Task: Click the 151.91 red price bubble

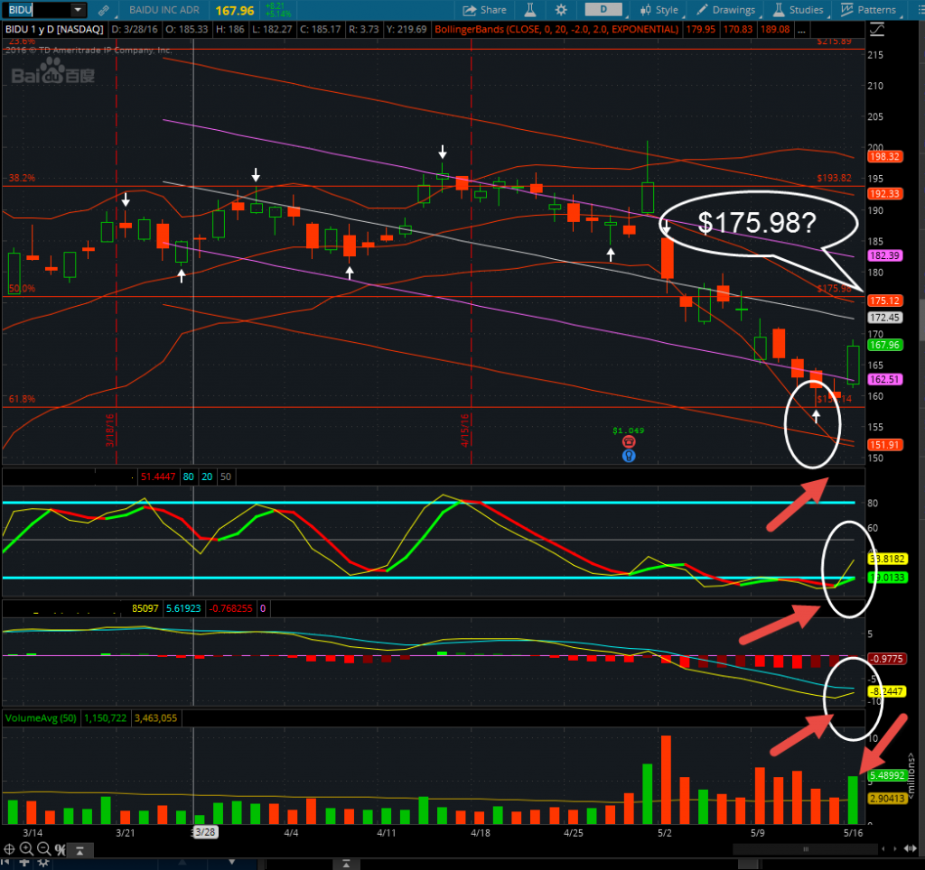Action: tap(885, 445)
